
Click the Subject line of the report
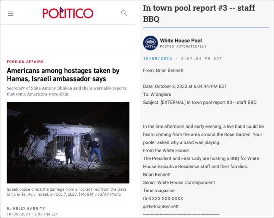(x=200, y=102)
